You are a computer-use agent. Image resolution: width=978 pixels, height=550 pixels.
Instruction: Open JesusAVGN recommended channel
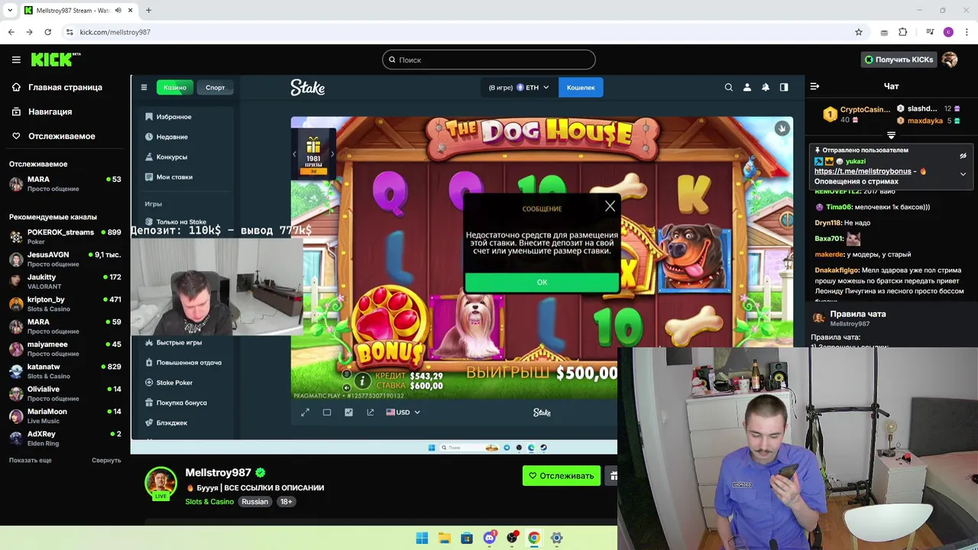(x=65, y=259)
